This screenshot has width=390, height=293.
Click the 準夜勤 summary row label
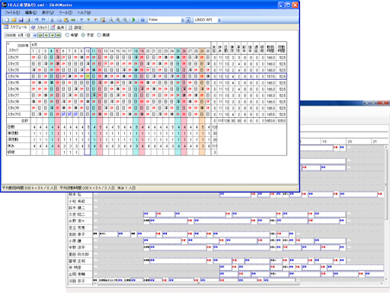click(18, 133)
